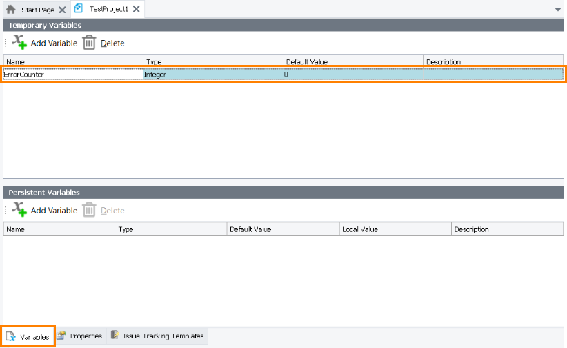567x348 pixels.
Task: Click the ErrorCounter description cell
Action: (x=493, y=75)
